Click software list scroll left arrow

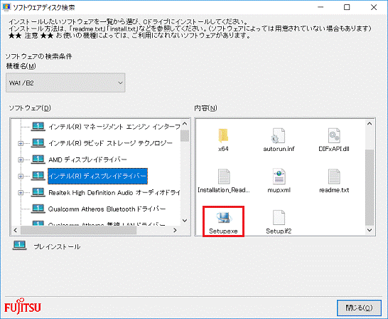click(16, 230)
